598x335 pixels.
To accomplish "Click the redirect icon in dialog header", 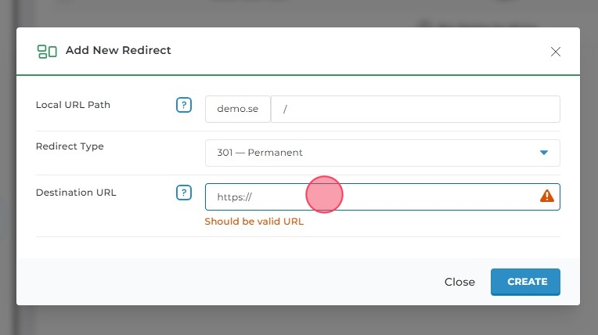I will 47,51.
